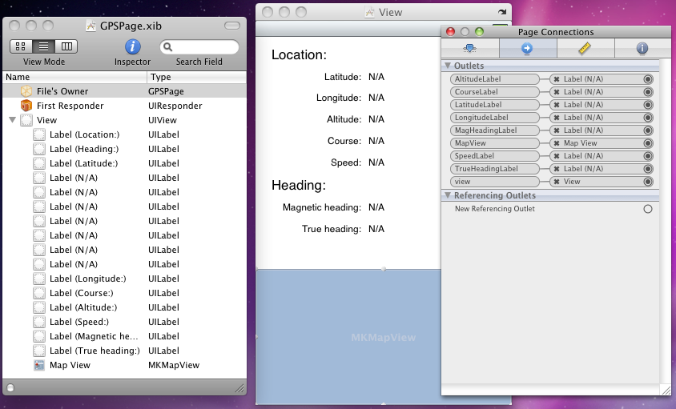Click the LongitudeLabel connection circle
The image size is (676, 409).
(648, 118)
